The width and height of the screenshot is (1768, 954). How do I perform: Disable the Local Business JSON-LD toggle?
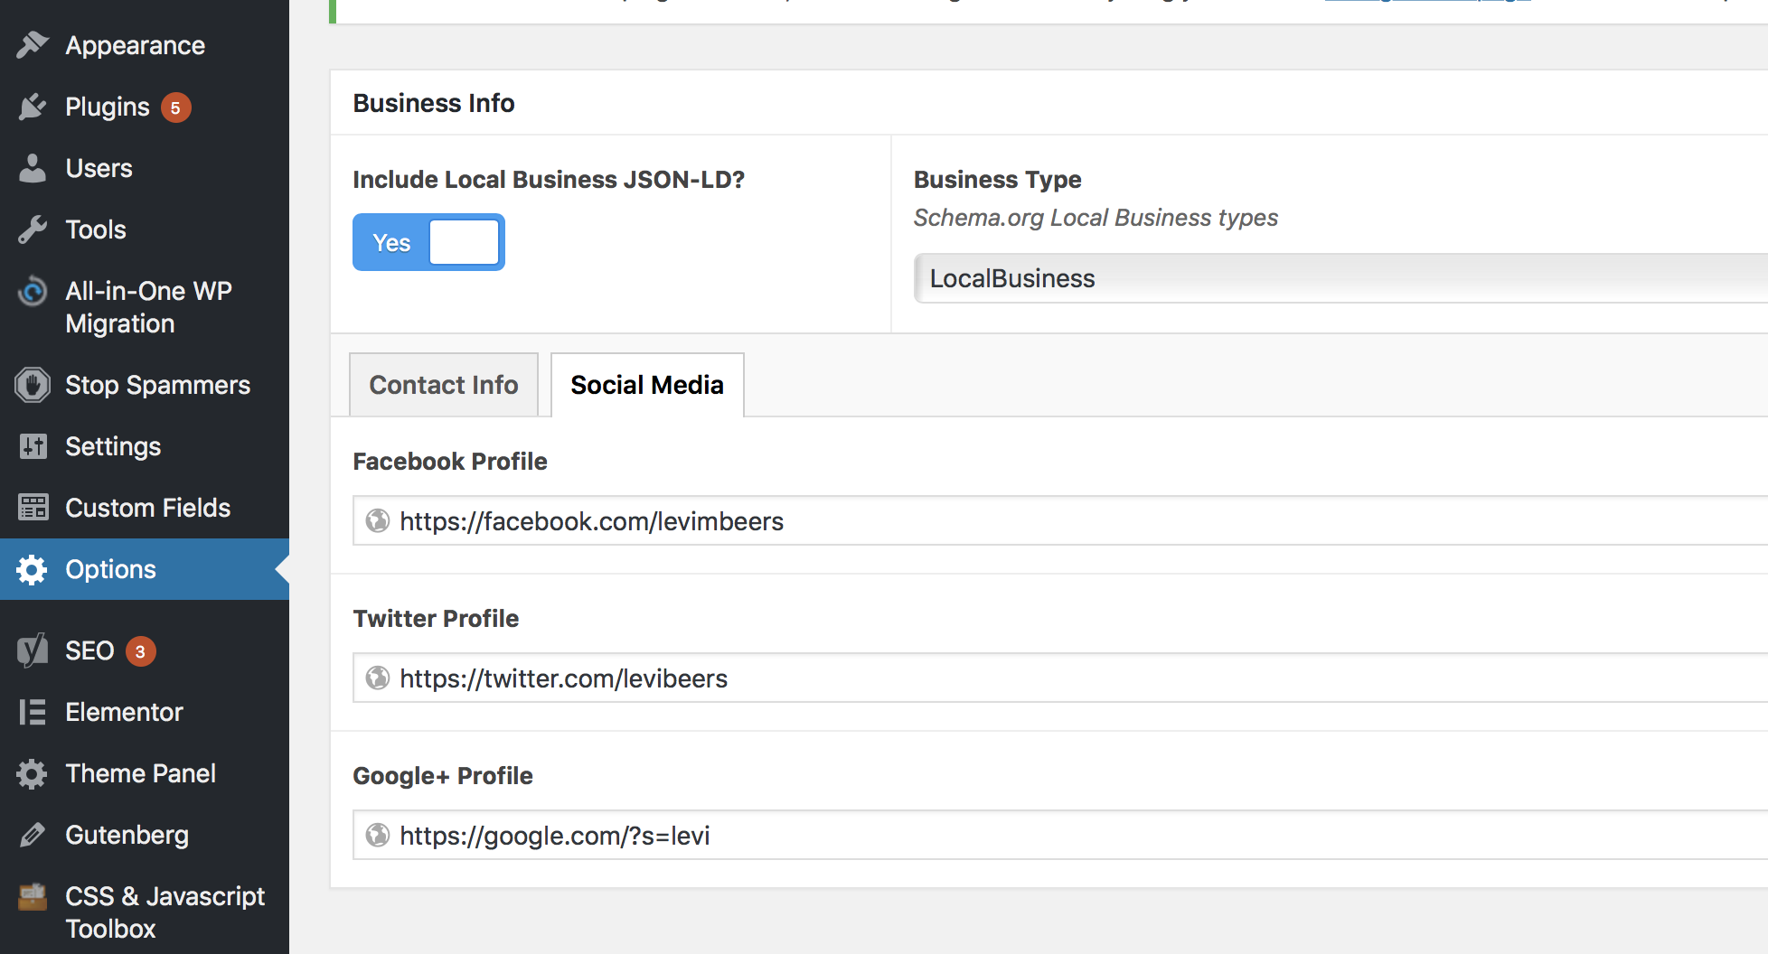[428, 241]
